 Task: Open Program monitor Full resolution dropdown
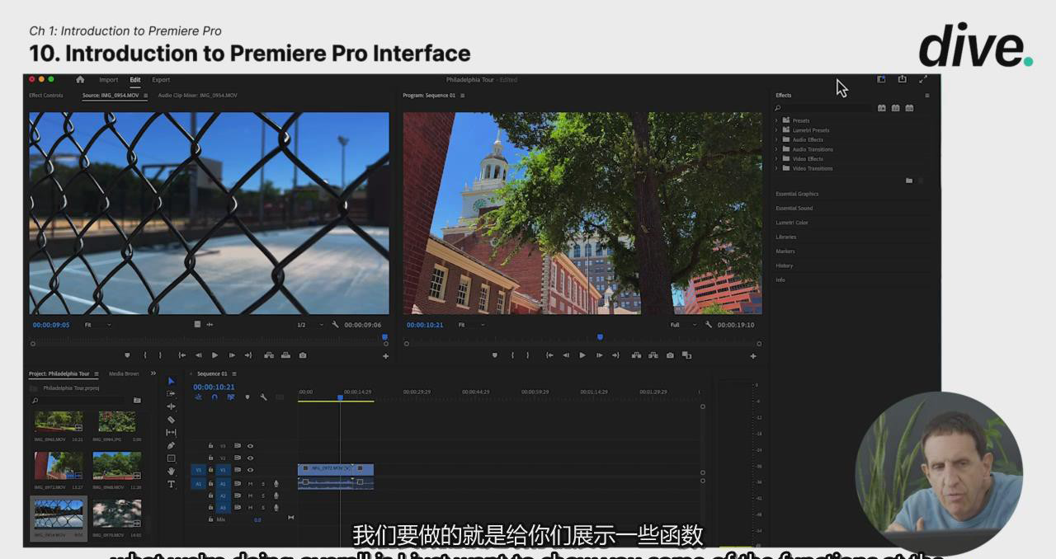click(684, 325)
